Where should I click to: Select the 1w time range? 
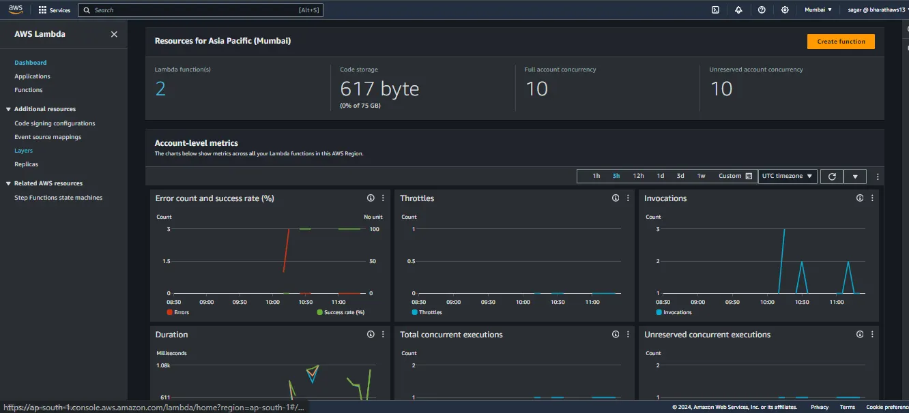click(x=701, y=176)
